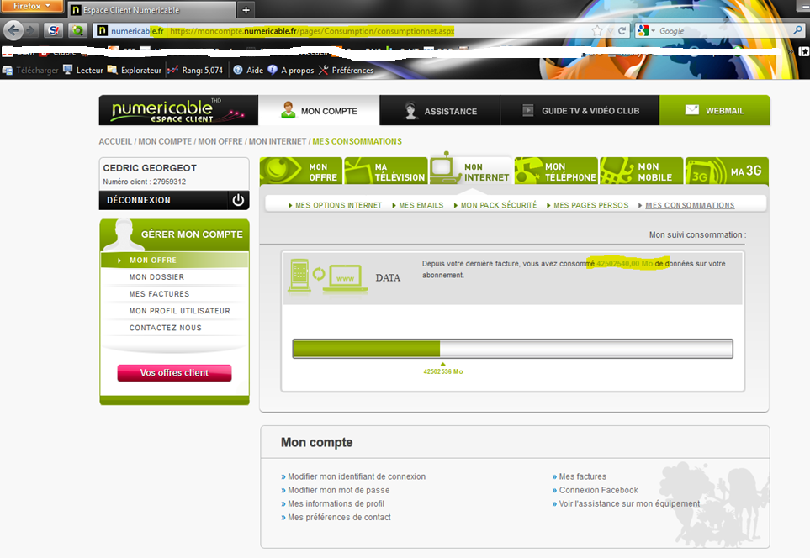Open the A propos toolbar item
This screenshot has width=810, height=558.
(291, 71)
